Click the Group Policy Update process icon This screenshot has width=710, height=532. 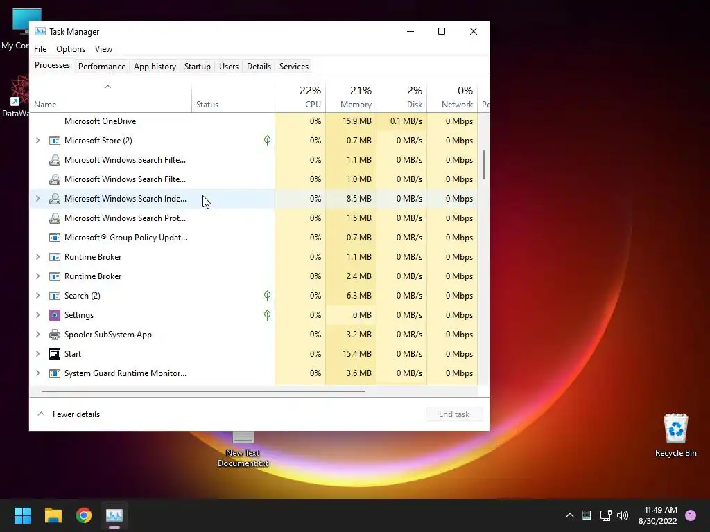pyautogui.click(x=54, y=238)
